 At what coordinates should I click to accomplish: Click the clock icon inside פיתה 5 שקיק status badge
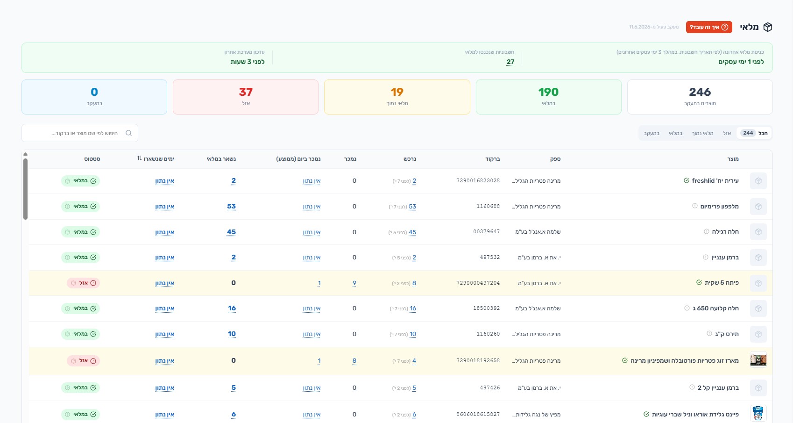click(x=73, y=283)
